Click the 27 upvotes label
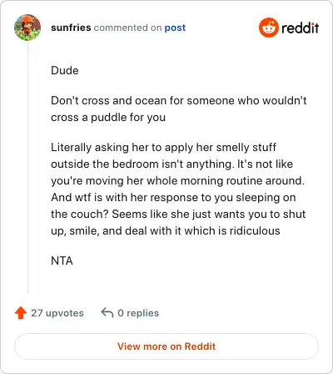The width and height of the screenshot is (333, 374). click(x=57, y=313)
